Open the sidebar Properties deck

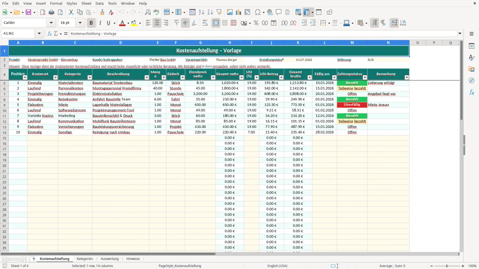click(471, 46)
